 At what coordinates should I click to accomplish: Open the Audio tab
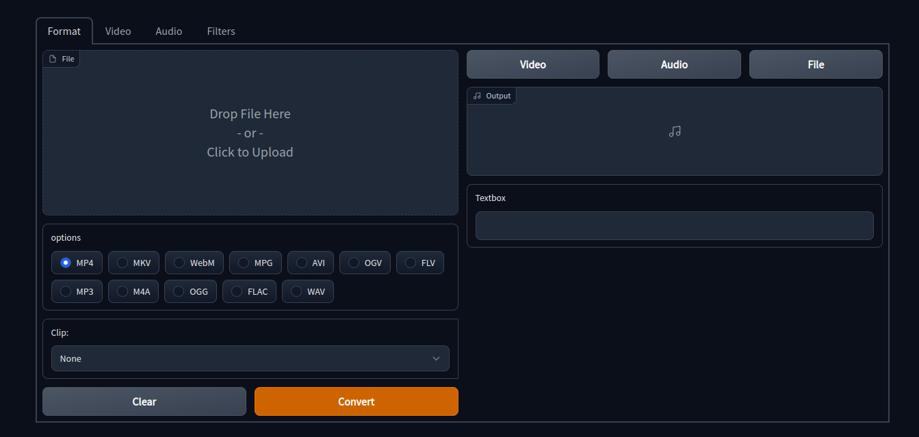point(168,31)
